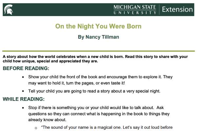Click the BEFORE READING heading
The height and width of the screenshot is (131, 197).
pos(26,68)
